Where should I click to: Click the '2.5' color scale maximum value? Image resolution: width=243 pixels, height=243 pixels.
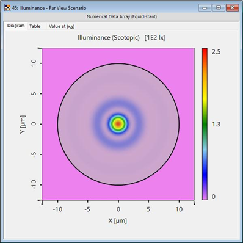[216, 52]
